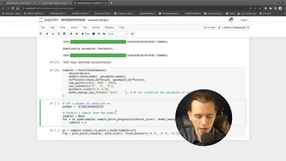This screenshot has height=161, width=286.
Task: Copy selected cells icon
Action: [x=59, y=34]
